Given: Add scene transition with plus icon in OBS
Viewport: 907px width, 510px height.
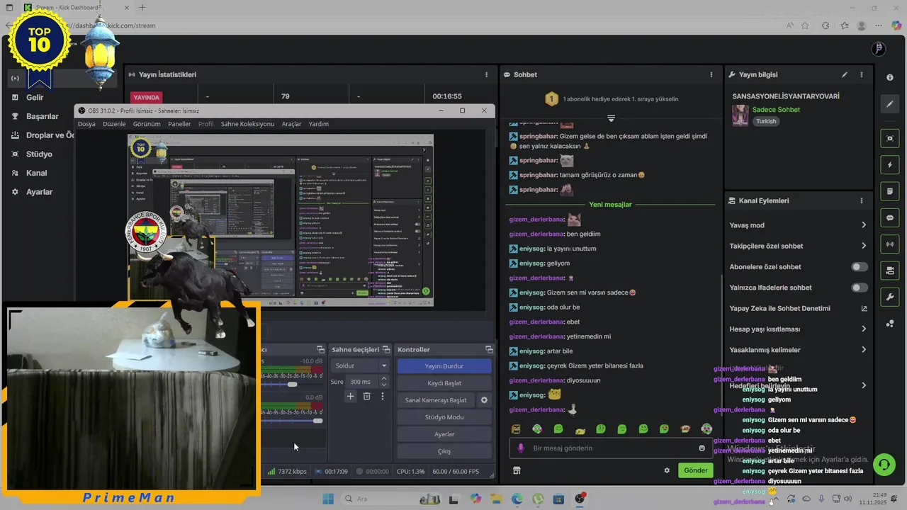Looking at the screenshot, I should tap(350, 397).
